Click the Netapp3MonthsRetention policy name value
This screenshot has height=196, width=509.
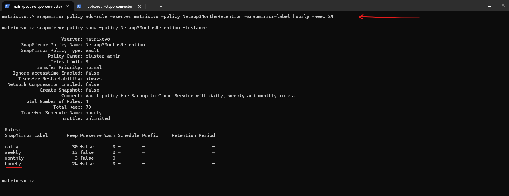(115, 45)
